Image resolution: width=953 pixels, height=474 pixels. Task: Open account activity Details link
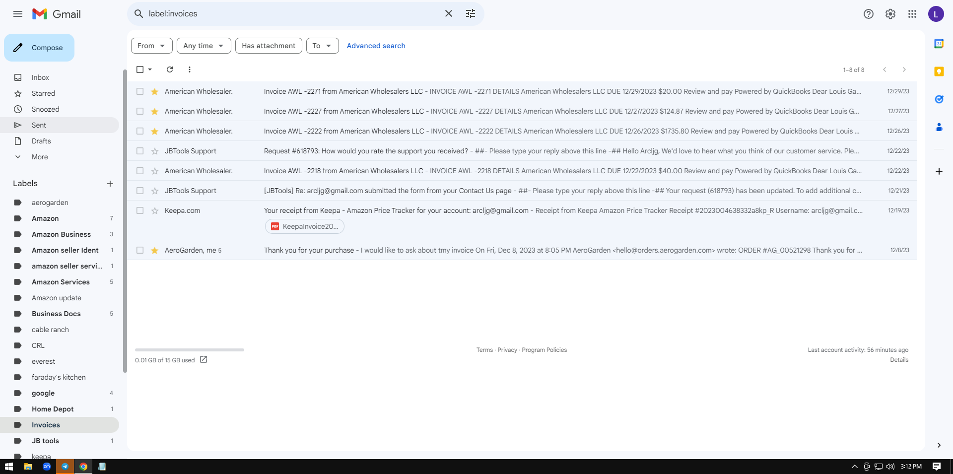point(899,360)
